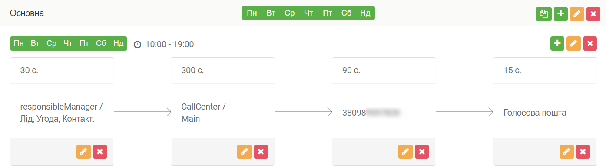Add a step to 10:00 - 19:00 period
The image size is (606, 168).
[x=557, y=44]
